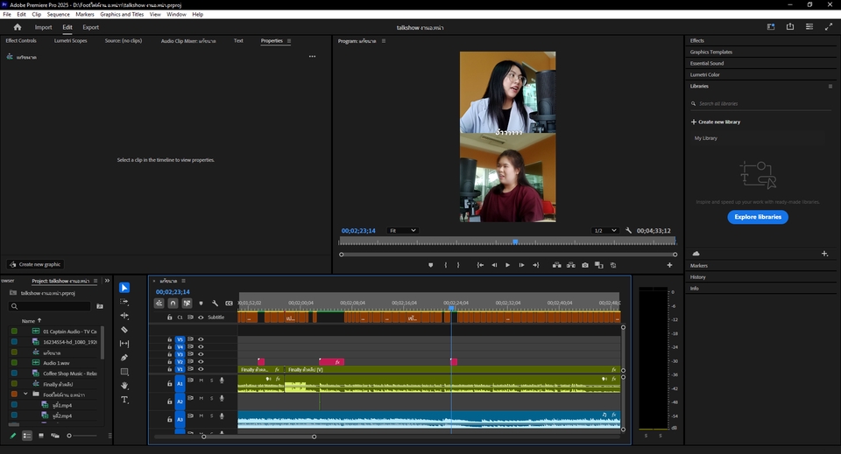
Task: Collapse the Footage bin folder in Project panel
Action: [x=26, y=395]
